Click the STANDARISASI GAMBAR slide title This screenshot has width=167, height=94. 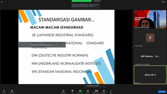coord(66,20)
